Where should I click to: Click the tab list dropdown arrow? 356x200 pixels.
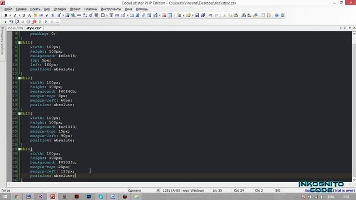pos(350,28)
